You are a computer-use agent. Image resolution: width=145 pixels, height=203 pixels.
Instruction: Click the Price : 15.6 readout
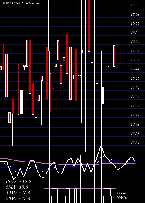tap(18, 181)
